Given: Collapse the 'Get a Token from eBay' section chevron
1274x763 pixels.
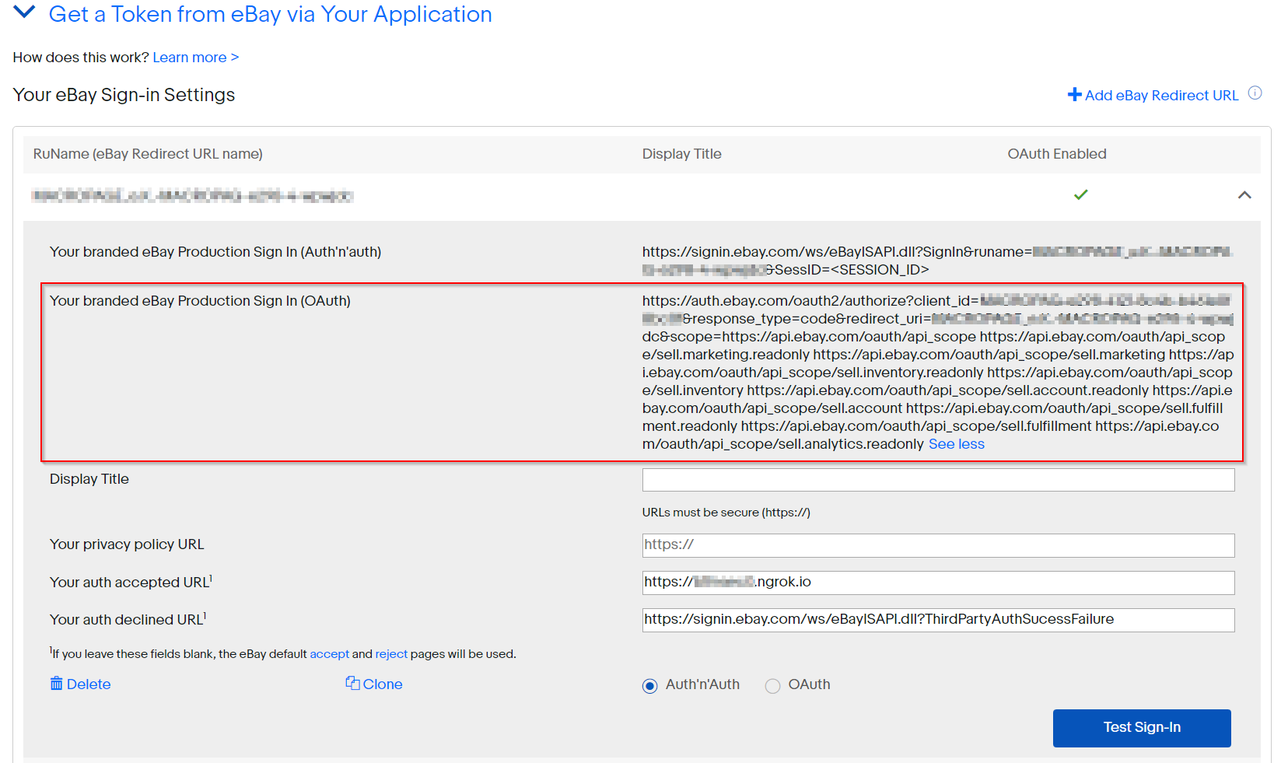Looking at the screenshot, I should coord(25,12).
